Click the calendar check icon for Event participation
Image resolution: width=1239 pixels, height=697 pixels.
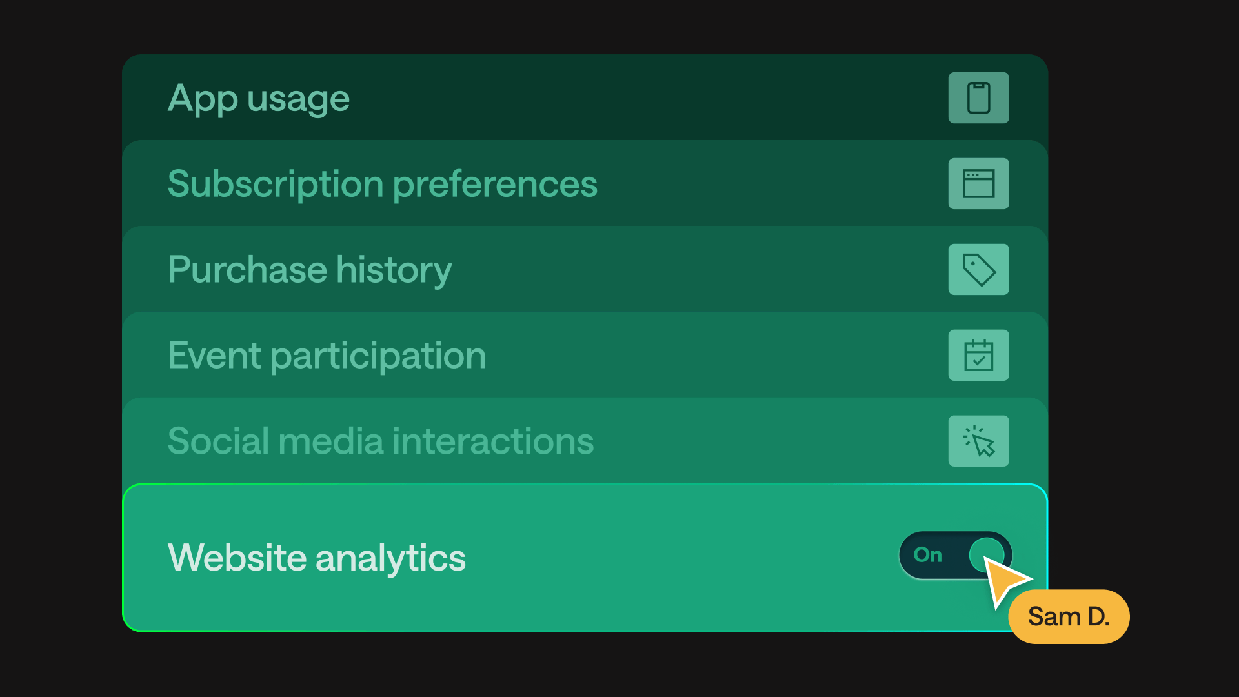(x=978, y=356)
